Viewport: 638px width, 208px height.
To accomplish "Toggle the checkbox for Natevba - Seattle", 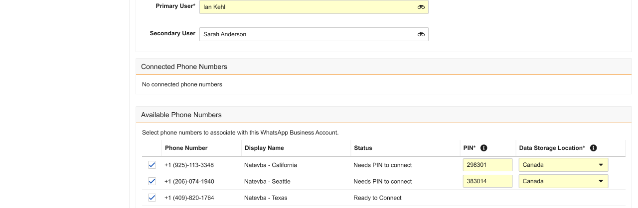I will pos(152,181).
